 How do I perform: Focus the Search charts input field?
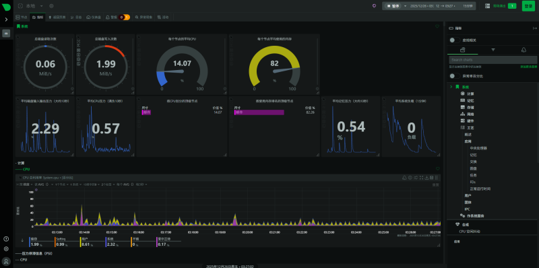click(493, 60)
